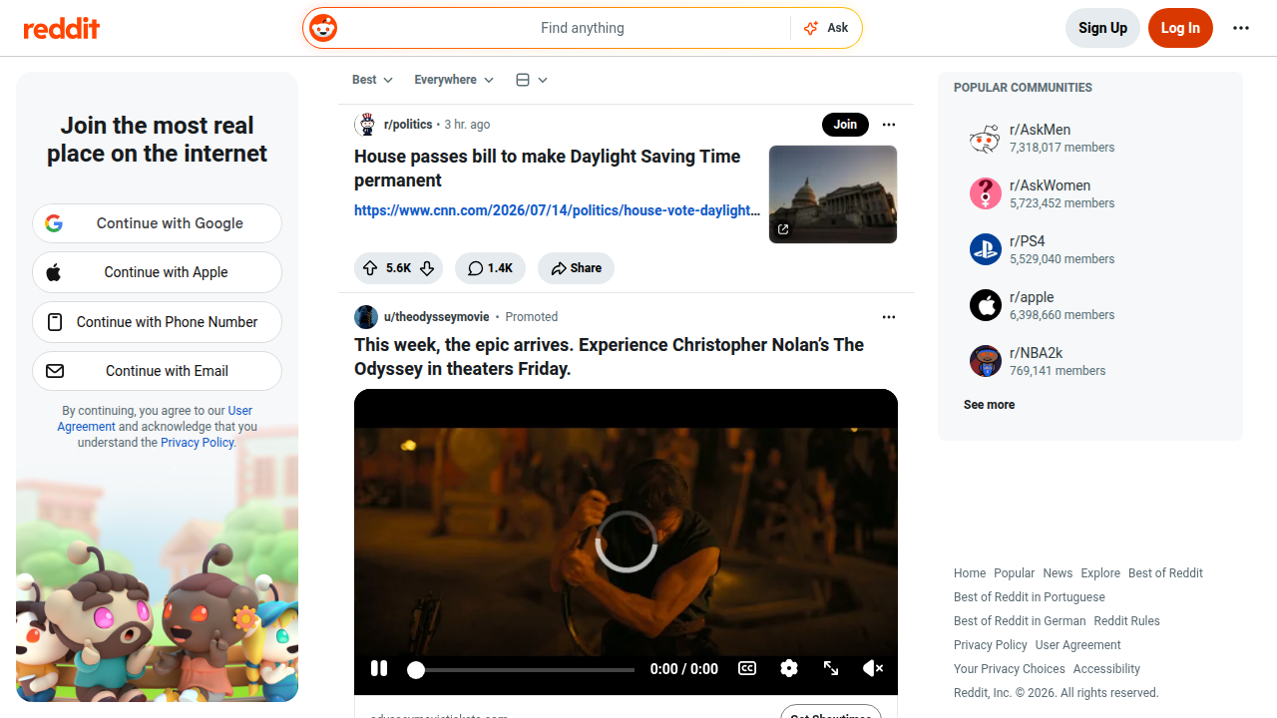Expand popular communities with See more

pos(990,405)
